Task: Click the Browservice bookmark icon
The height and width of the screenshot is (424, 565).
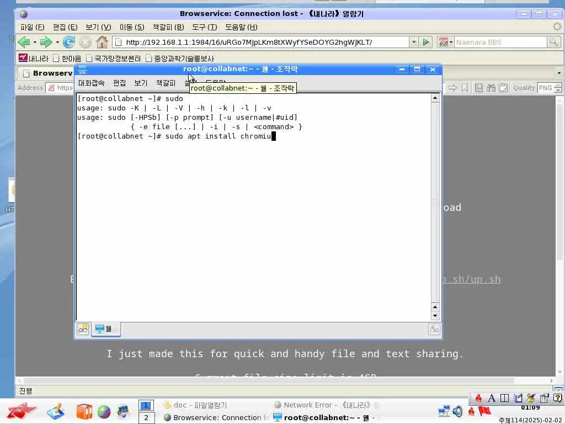Action: tap(465, 88)
